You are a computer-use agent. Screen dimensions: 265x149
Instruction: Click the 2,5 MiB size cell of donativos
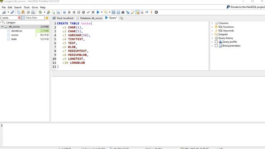point(43,31)
